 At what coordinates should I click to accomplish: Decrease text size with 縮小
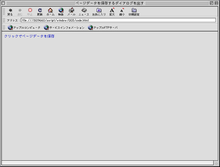pyautogui.click(x=122, y=12)
